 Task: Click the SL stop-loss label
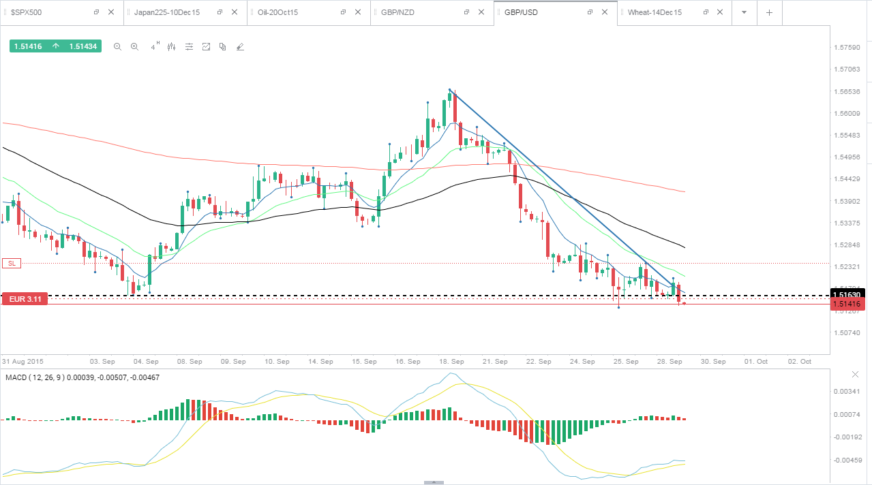point(10,263)
